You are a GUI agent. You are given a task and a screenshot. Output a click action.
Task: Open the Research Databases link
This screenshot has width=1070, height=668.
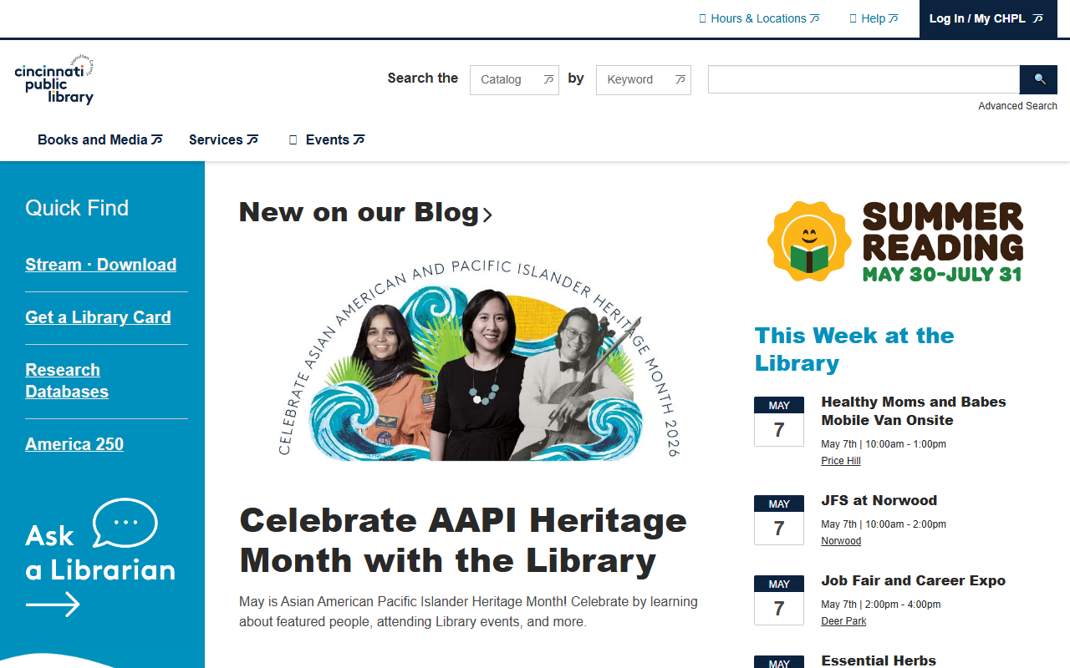67,381
